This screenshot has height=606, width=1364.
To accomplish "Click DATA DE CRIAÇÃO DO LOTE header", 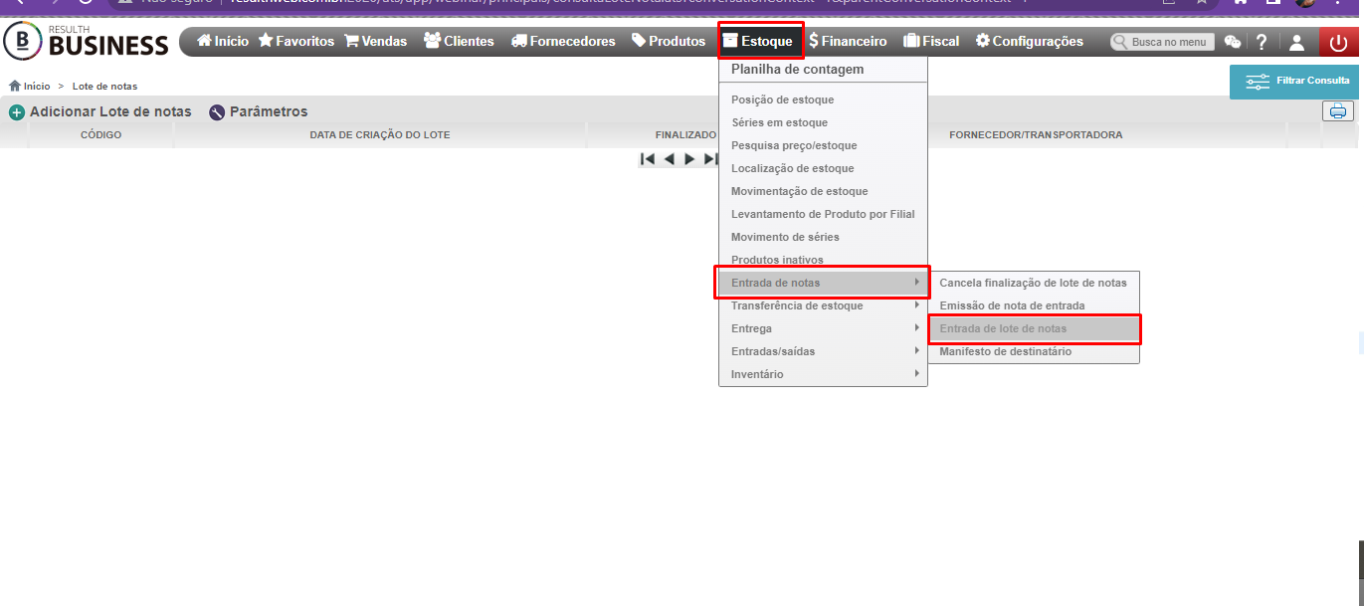I will (x=380, y=134).
